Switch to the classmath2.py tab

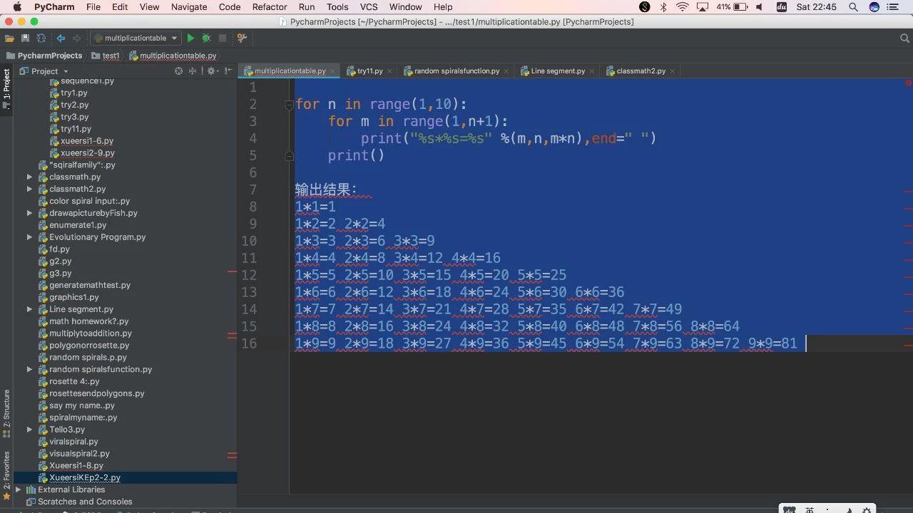pos(641,71)
